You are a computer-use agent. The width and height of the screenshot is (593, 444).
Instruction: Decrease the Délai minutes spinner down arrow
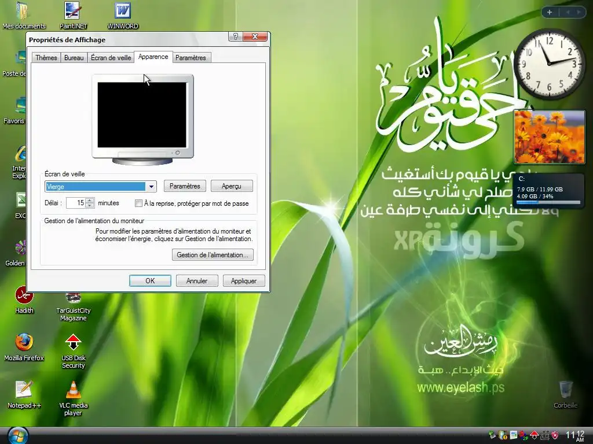[x=90, y=205]
